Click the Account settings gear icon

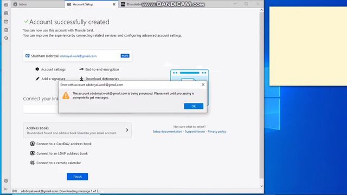(x=37, y=69)
